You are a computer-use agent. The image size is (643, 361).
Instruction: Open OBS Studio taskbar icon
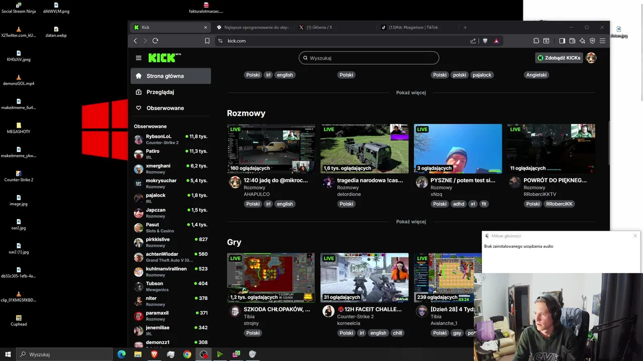click(203, 354)
